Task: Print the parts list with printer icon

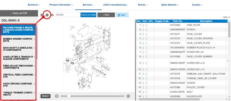Action: point(52,15)
